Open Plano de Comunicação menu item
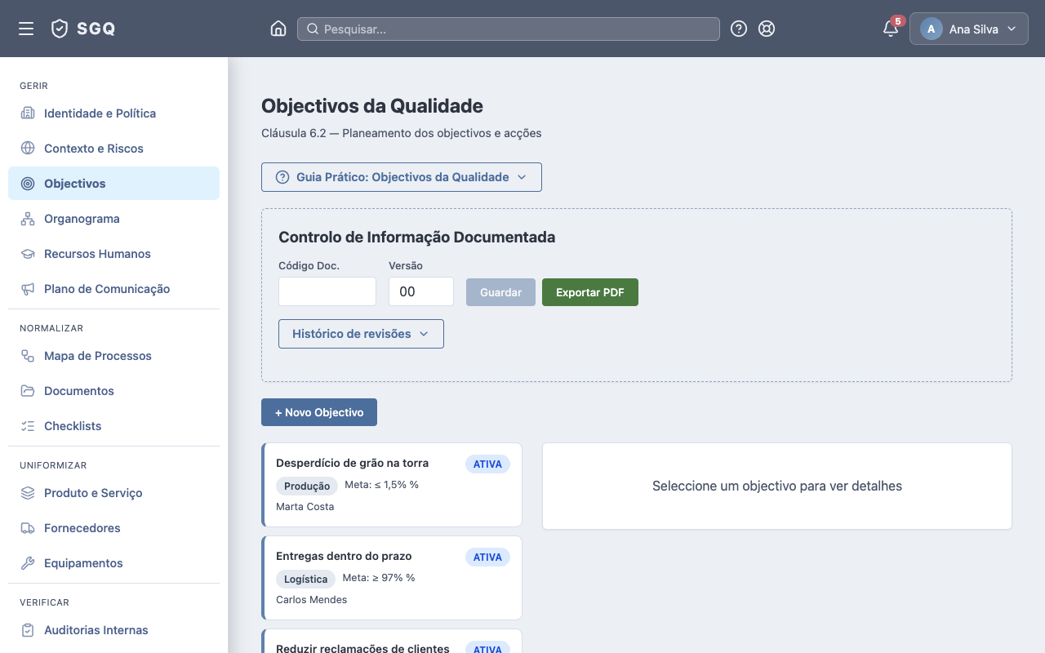This screenshot has width=1045, height=653. pos(114,289)
